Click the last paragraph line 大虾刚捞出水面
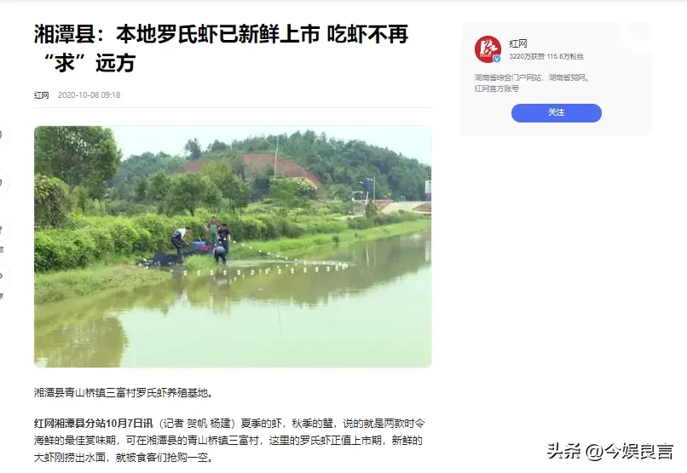 tap(124, 458)
